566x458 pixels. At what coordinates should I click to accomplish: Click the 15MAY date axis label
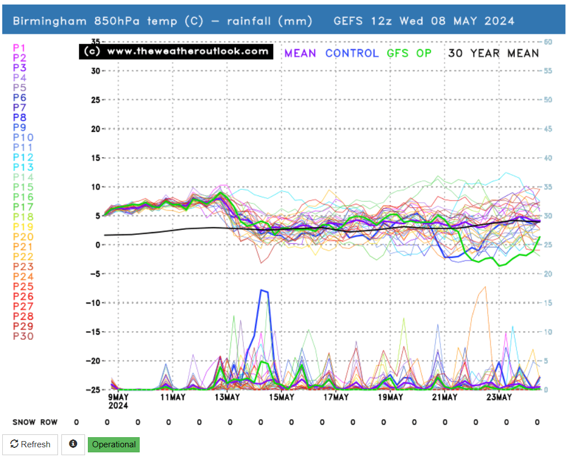pyautogui.click(x=282, y=397)
